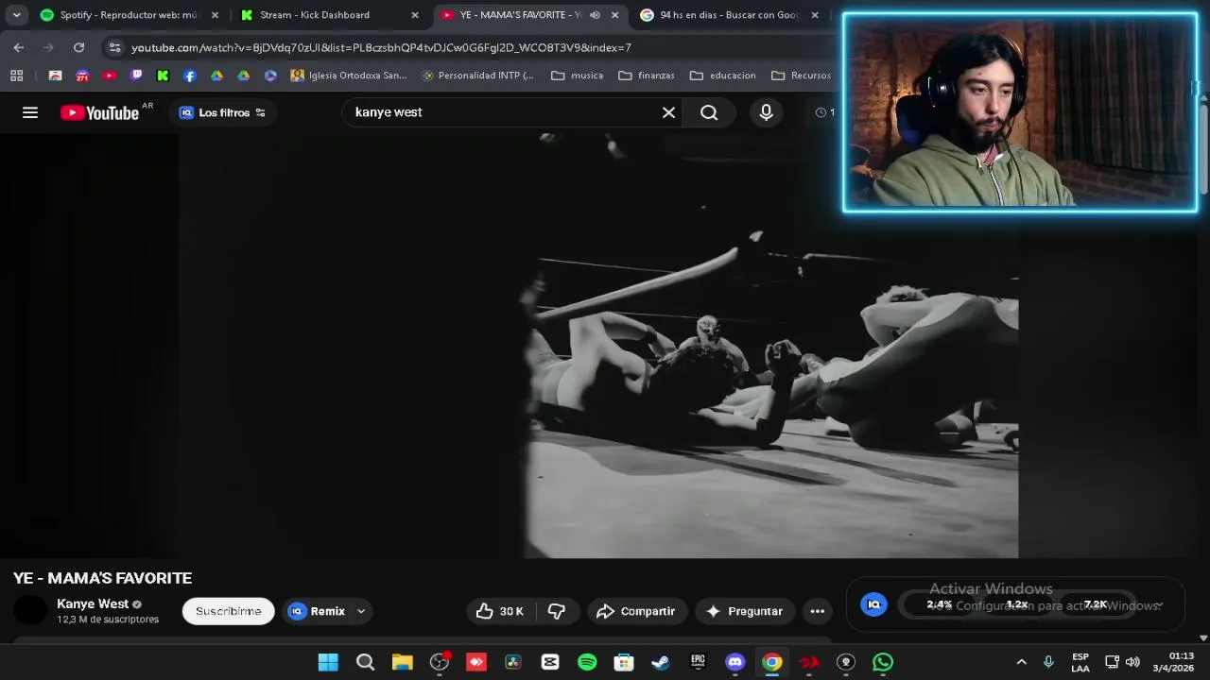1210x680 pixels.
Task: Open File Explorer from taskbar
Action: pyautogui.click(x=403, y=662)
